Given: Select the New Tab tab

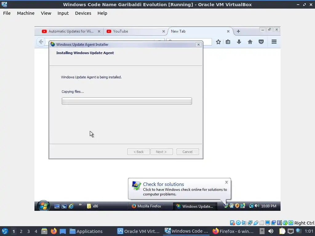Looking at the screenshot, I should (199, 31).
